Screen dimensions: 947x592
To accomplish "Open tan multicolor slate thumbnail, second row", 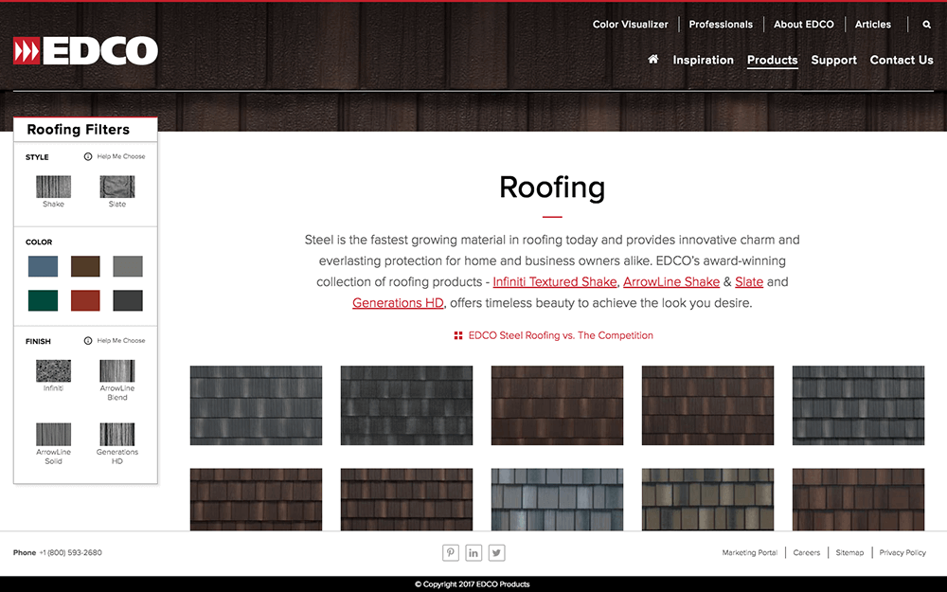I will pyautogui.click(x=707, y=499).
